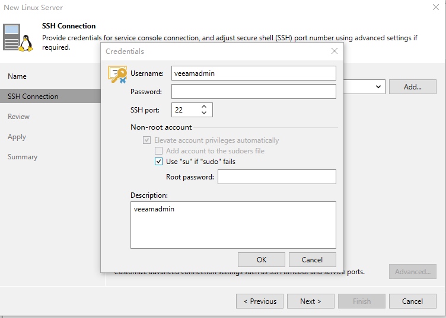Select the Summary wizard step

(x=23, y=157)
